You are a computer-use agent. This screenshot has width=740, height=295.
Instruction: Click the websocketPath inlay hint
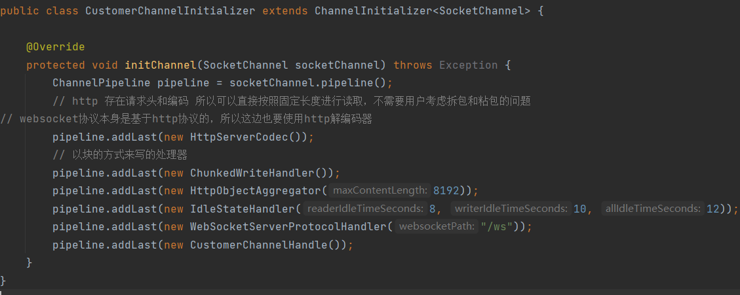point(437,227)
